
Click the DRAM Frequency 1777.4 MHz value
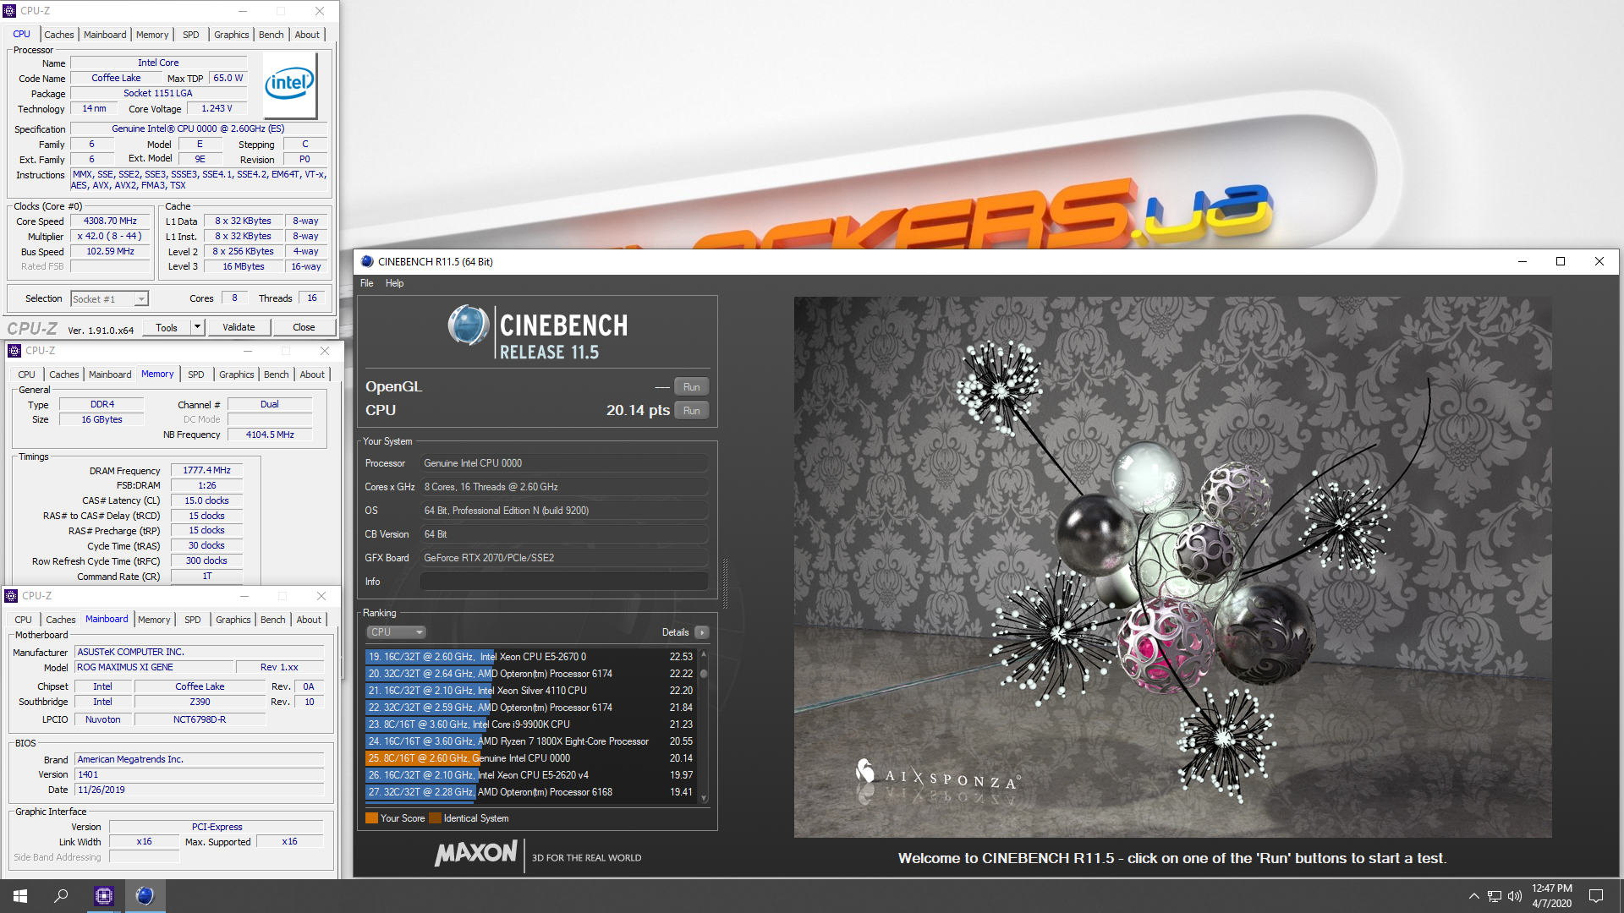(207, 471)
